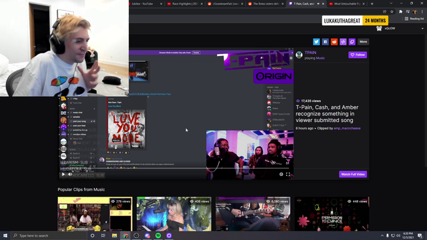Copy the clip link with the copy icon
Screen dimensions: 427x240
point(352,41)
